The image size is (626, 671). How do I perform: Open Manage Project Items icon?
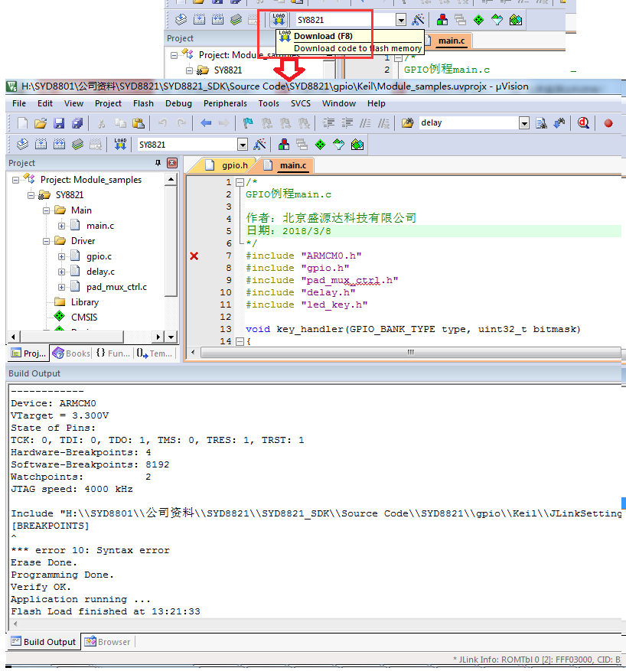point(284,145)
